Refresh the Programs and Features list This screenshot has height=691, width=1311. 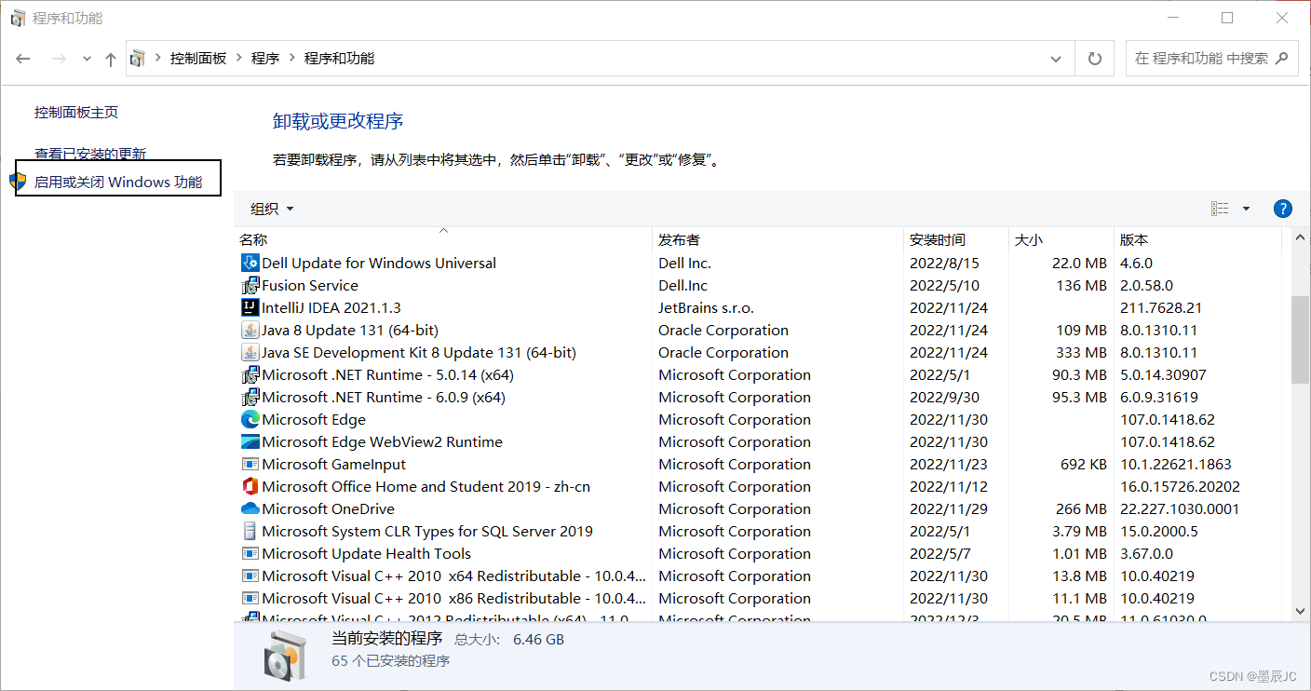pos(1095,58)
